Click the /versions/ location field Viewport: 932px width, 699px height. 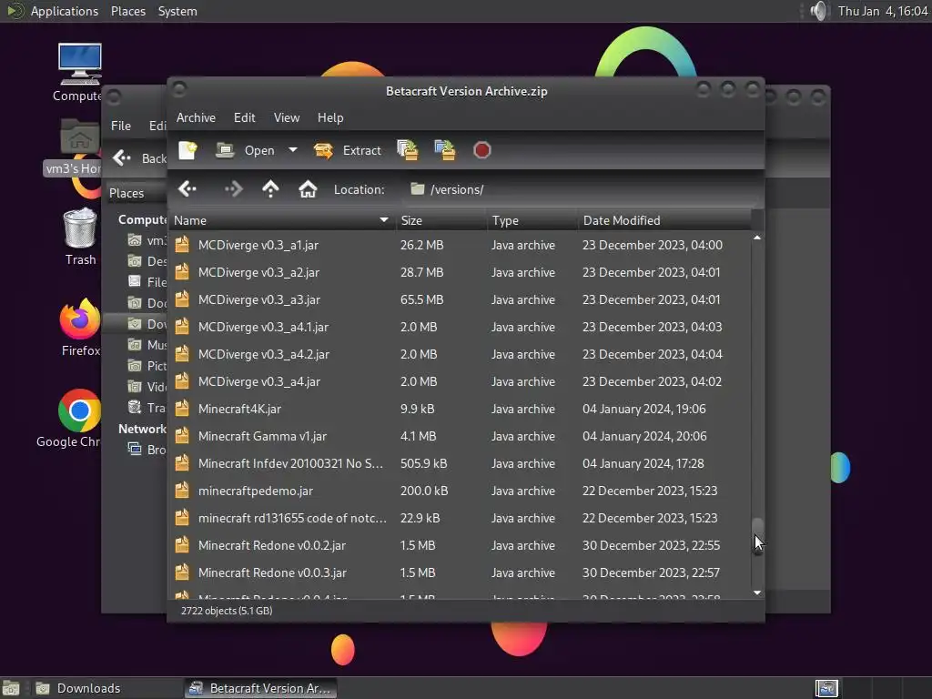(x=582, y=189)
